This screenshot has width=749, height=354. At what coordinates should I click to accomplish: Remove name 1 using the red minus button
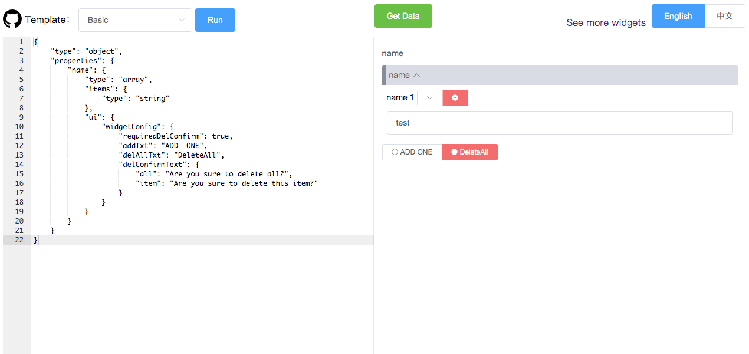455,98
